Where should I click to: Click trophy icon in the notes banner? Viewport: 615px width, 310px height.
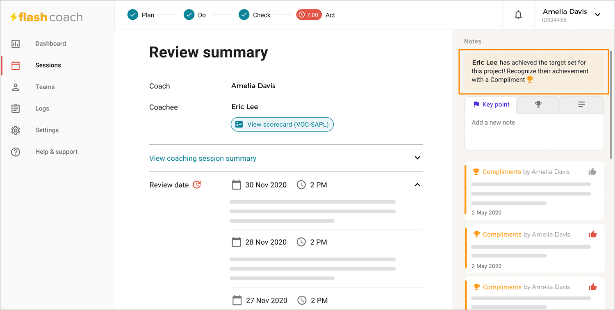[x=530, y=80]
